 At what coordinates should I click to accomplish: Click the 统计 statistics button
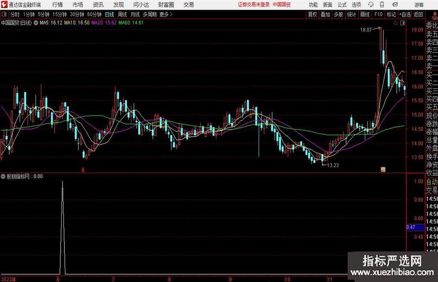(x=352, y=14)
